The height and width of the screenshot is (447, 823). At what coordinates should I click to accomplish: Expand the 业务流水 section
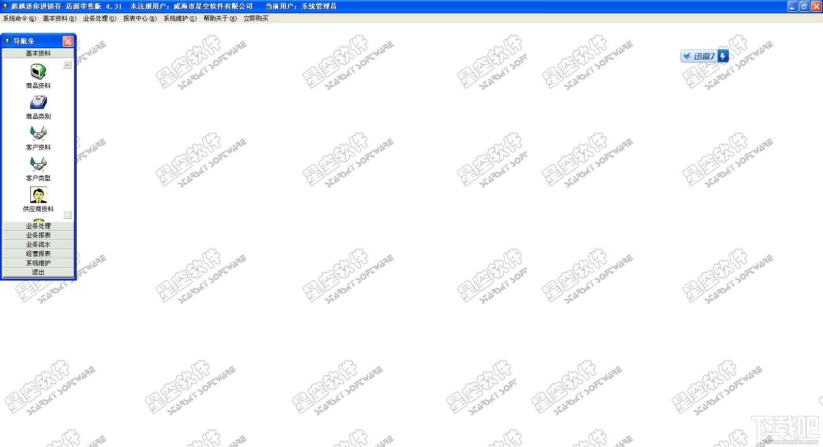(39, 245)
